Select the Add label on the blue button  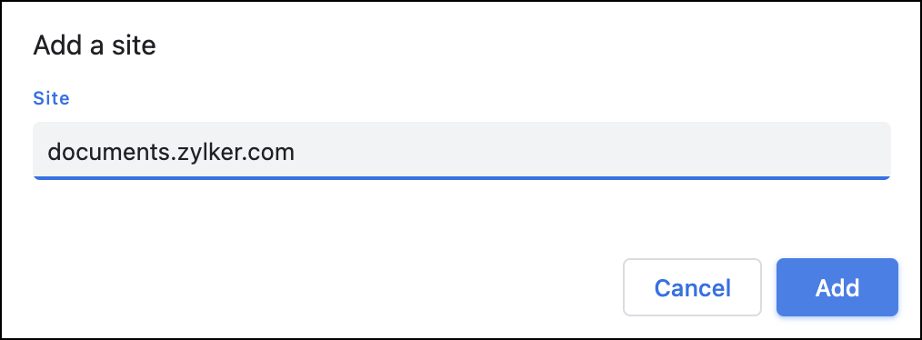pos(837,288)
